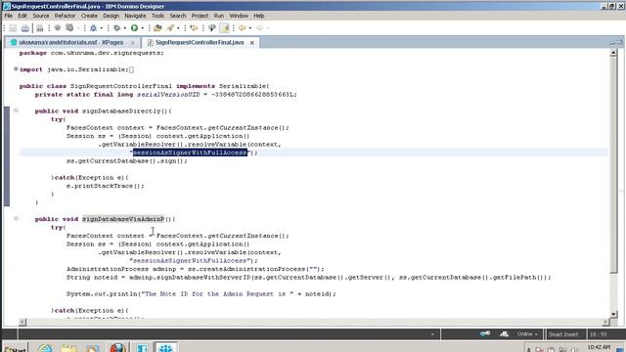
Task: Click the status bar network icon
Action: coord(505,333)
